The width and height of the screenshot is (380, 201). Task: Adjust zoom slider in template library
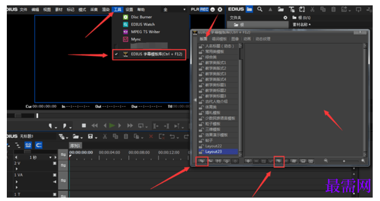click(344, 161)
